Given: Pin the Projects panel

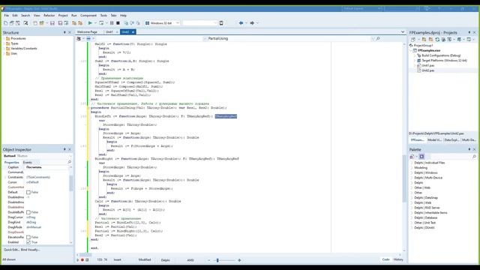Looking at the screenshot, I should (x=469, y=32).
